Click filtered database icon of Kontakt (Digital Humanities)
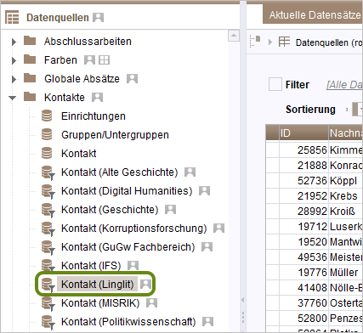This screenshot has width=363, height=333. coord(48,191)
